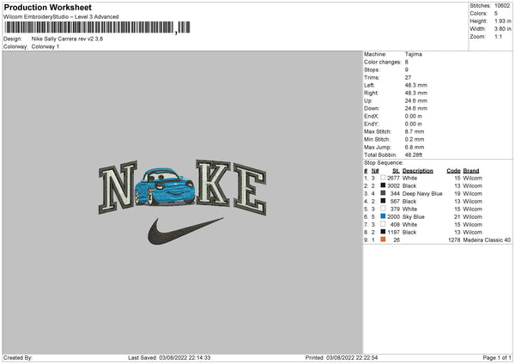The height and width of the screenshot is (364, 515).
Task: Click the Stitches value '10602'
Action: (502, 6)
